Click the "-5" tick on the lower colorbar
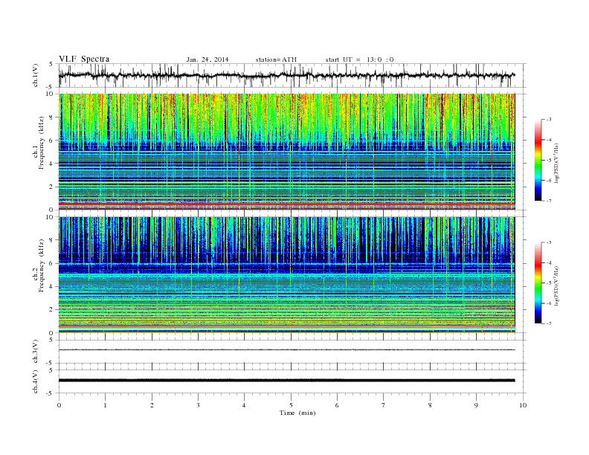This screenshot has height=455, width=589. pos(549,283)
